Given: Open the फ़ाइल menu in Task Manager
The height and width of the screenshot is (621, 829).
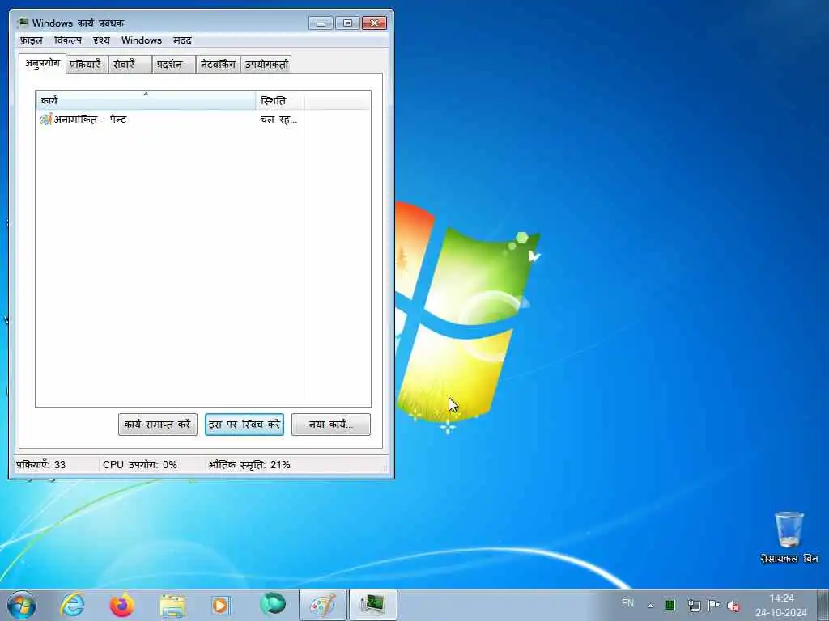Looking at the screenshot, I should point(31,40).
